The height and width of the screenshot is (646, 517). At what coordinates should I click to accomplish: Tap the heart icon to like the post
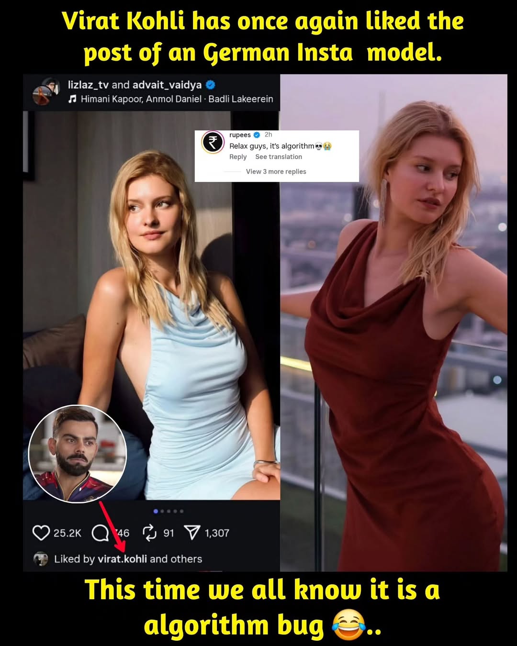[41, 533]
